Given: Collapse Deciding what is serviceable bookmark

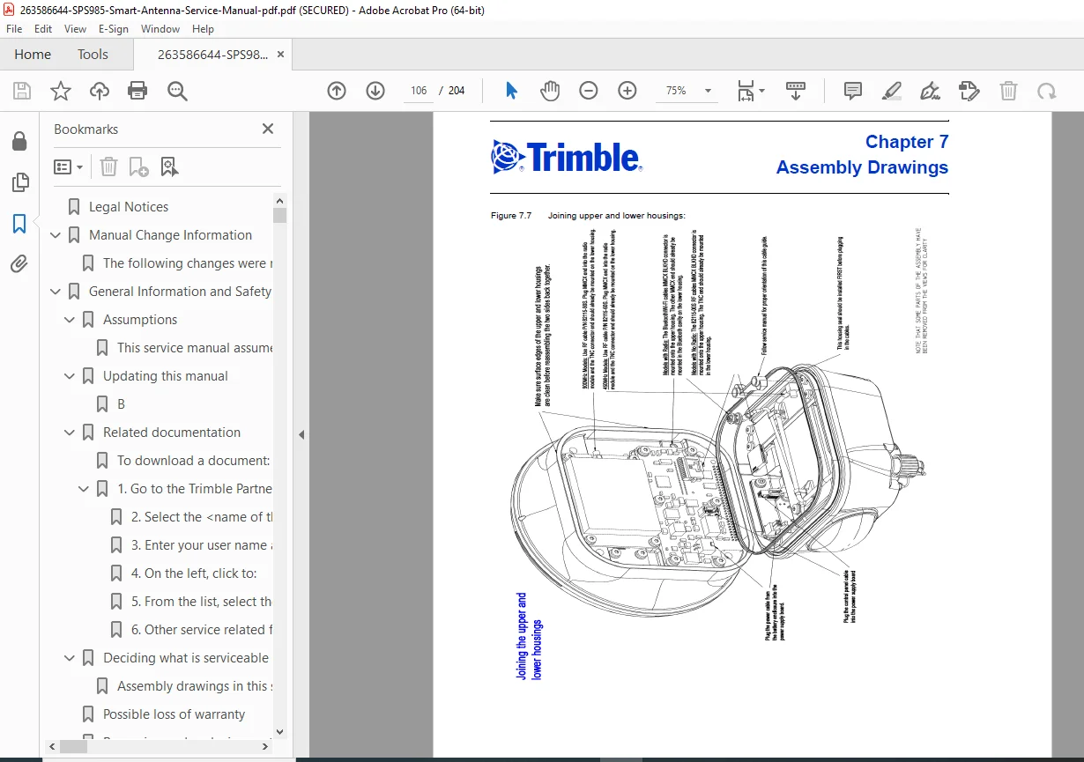Looking at the screenshot, I should (70, 658).
